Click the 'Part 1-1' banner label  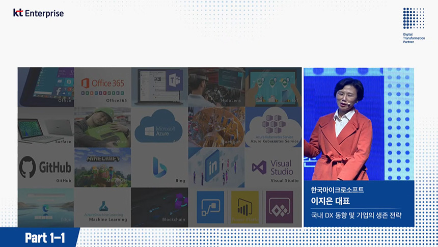[45, 238]
